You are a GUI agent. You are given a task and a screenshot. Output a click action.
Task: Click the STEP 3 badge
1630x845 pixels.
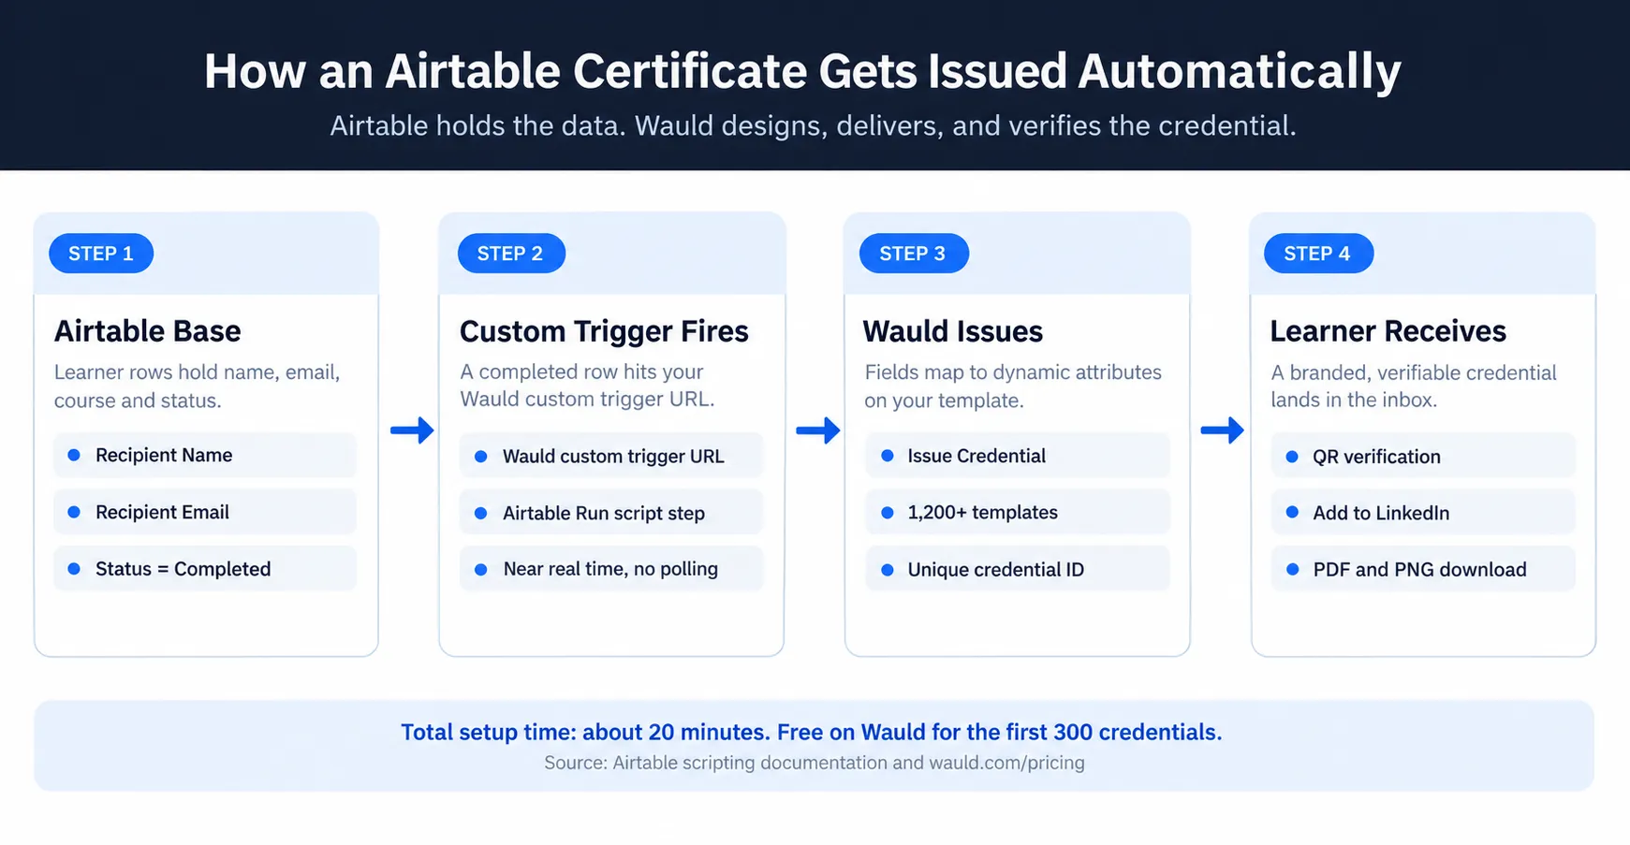(914, 254)
